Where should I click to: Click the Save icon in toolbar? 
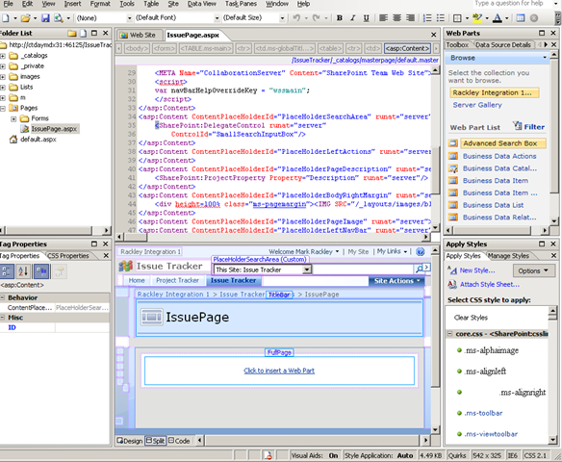click(x=45, y=18)
